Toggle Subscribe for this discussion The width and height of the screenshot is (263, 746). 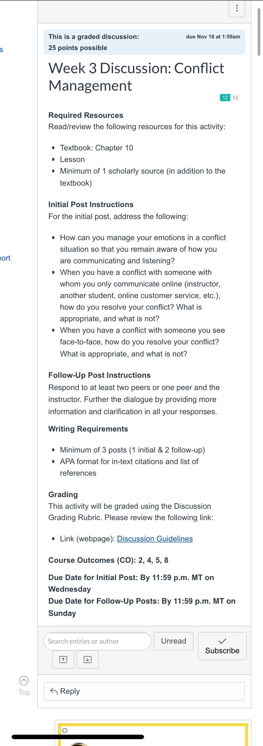point(222,646)
